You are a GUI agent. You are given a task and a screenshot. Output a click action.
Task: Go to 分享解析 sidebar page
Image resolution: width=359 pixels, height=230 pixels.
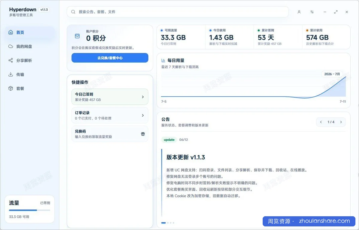coord(30,60)
